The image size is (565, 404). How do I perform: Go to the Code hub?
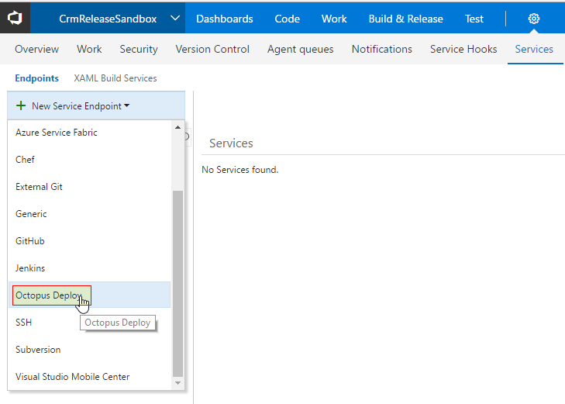(x=287, y=19)
